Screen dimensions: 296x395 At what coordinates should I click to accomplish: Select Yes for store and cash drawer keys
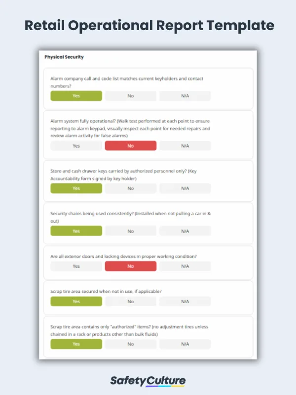(x=76, y=188)
